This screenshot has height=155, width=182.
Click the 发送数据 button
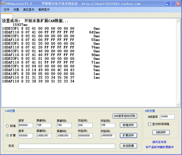pyautogui.click(x=128, y=146)
